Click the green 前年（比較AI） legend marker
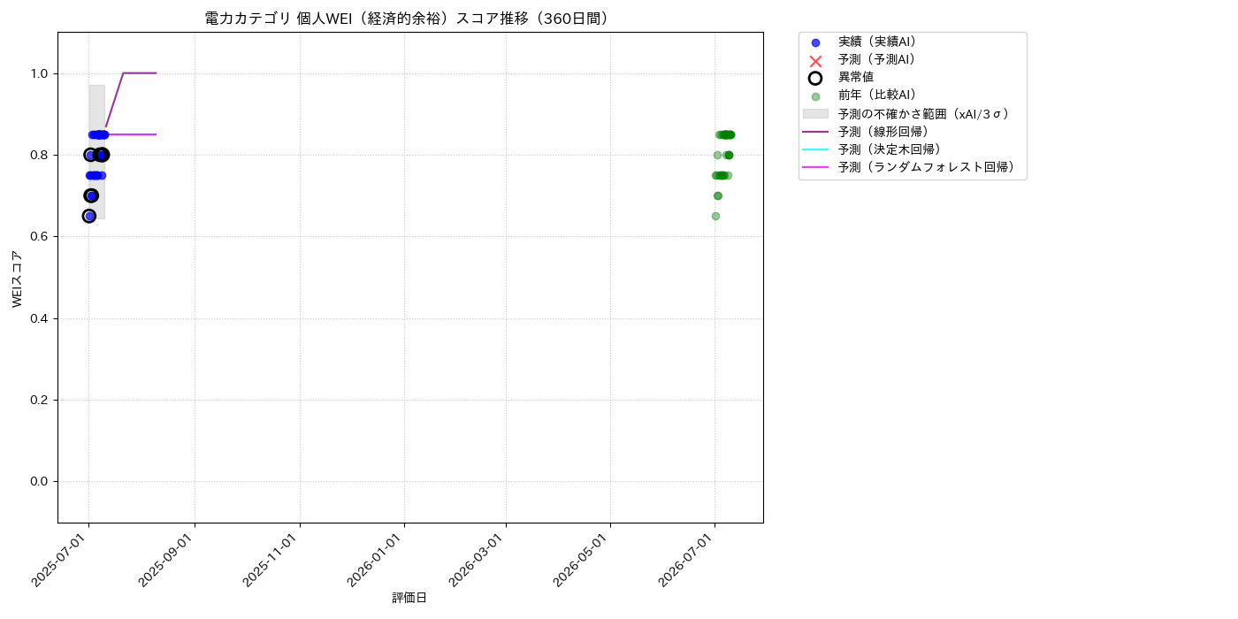The image size is (1238, 619). pyautogui.click(x=815, y=96)
